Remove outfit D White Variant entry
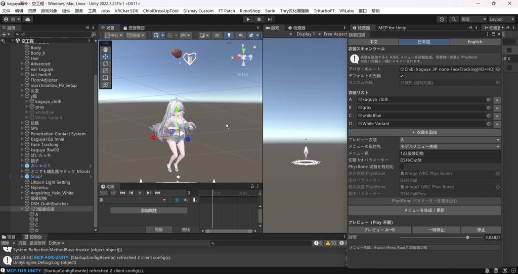518x274 pixels. coord(497,124)
